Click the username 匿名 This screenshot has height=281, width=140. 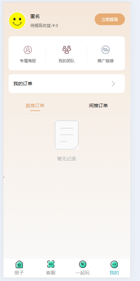click(35, 16)
